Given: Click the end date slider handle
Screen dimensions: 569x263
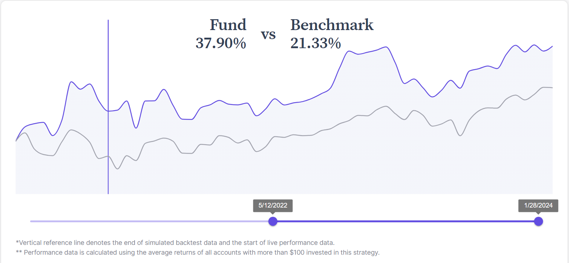Looking at the screenshot, I should (x=538, y=221).
